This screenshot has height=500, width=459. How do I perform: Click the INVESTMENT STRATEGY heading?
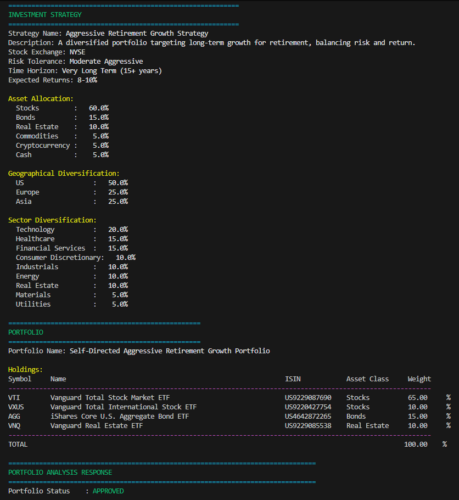click(x=45, y=15)
